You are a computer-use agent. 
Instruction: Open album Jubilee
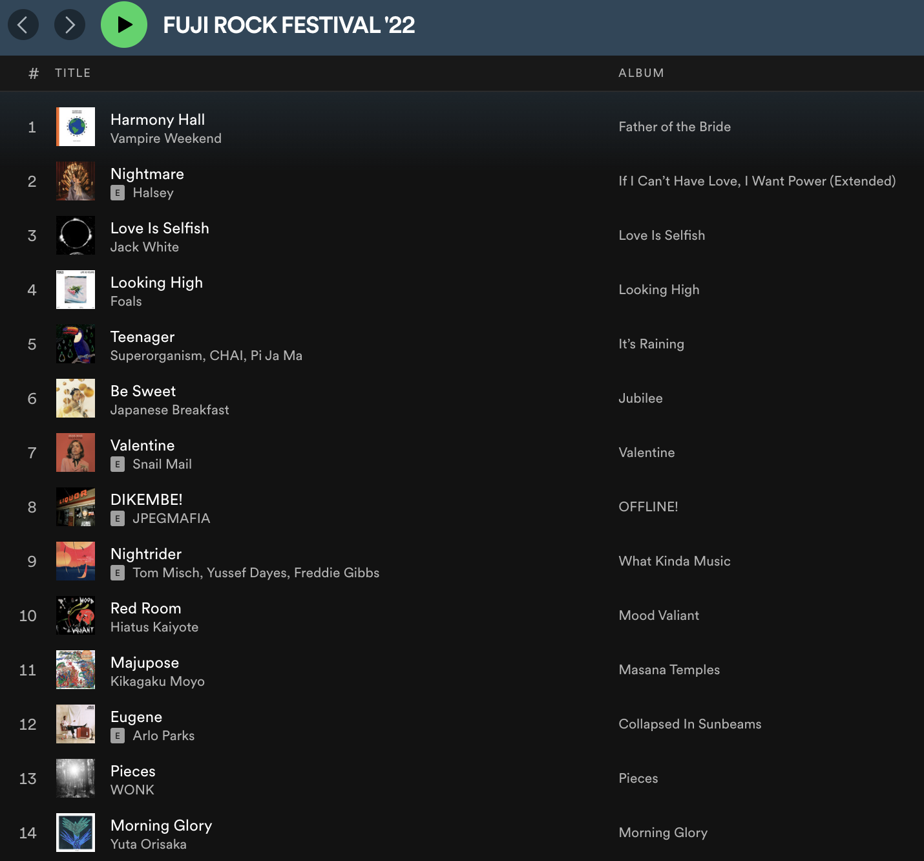pos(640,398)
